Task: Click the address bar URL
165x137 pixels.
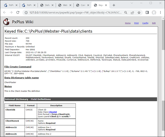Action: tap(75, 13)
